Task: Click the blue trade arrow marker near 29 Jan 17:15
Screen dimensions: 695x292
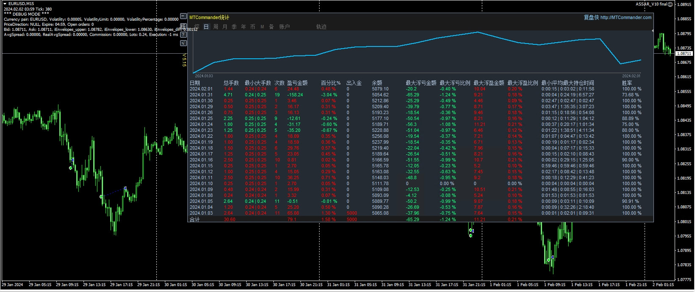Action: point(125,188)
